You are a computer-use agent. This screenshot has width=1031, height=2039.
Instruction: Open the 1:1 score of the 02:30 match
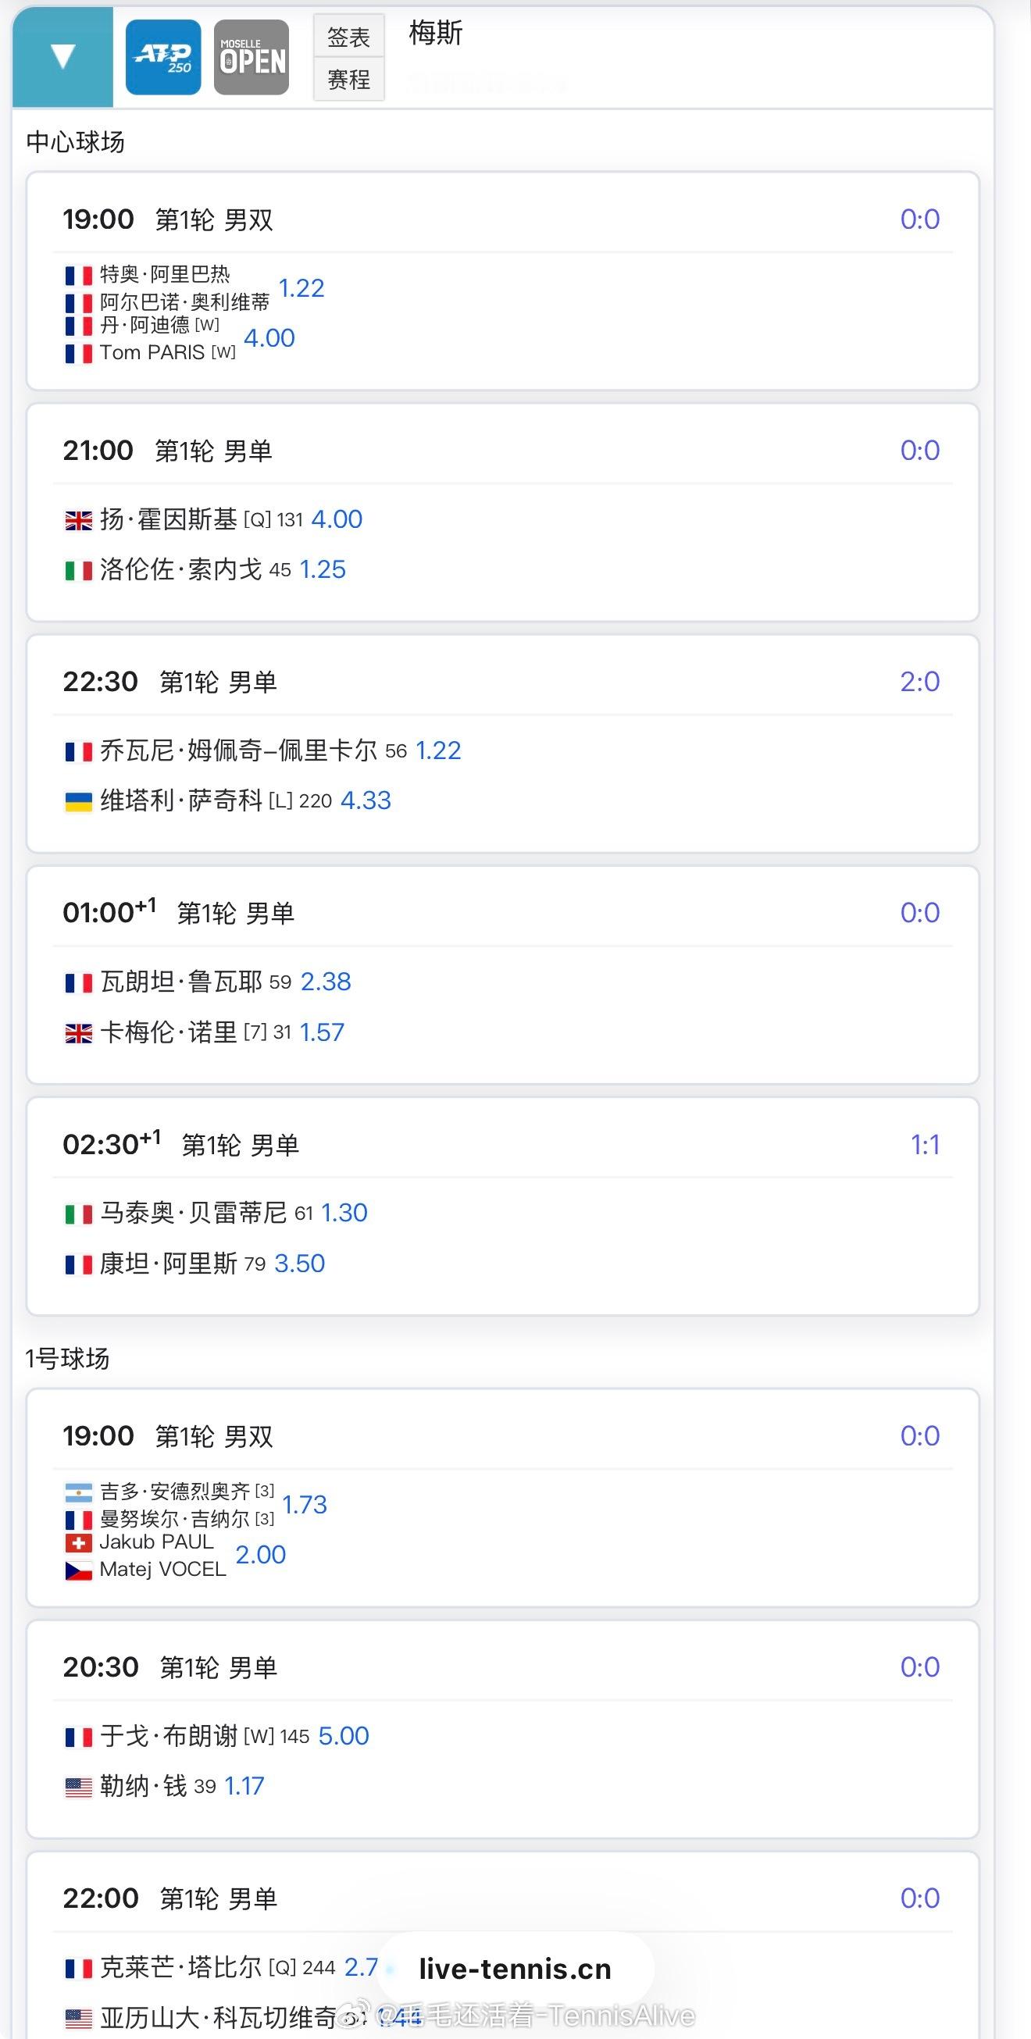click(924, 1145)
